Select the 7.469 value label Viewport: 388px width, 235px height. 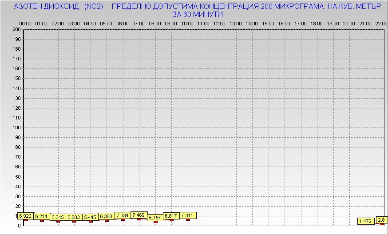pyautogui.click(x=139, y=215)
